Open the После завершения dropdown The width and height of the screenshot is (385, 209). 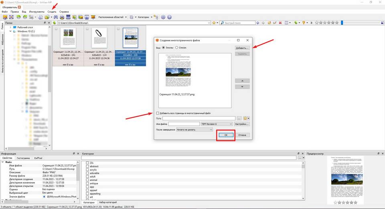pyautogui.click(x=195, y=130)
